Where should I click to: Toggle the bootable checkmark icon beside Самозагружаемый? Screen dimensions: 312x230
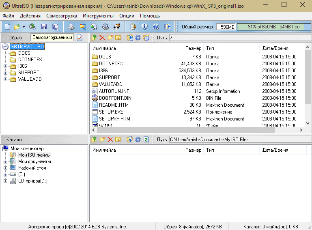pos(80,38)
